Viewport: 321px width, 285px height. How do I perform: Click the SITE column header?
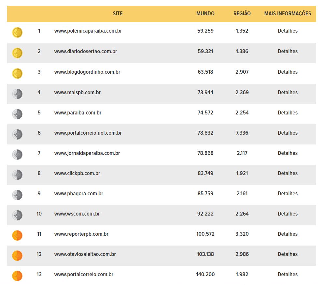pos(118,13)
